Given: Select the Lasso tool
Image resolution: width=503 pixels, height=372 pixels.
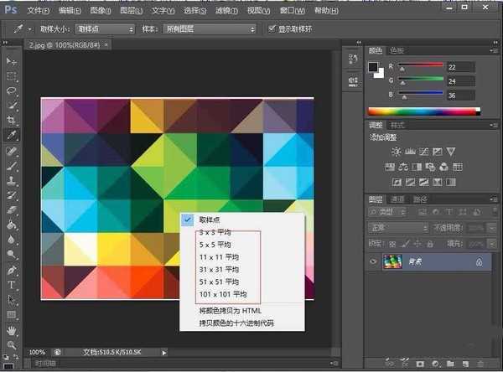Looking at the screenshot, I should (12, 90).
